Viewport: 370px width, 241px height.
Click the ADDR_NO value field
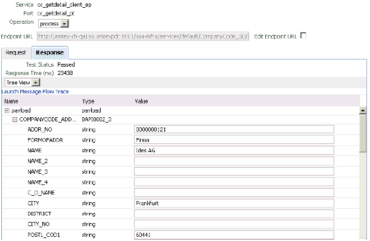(x=234, y=129)
